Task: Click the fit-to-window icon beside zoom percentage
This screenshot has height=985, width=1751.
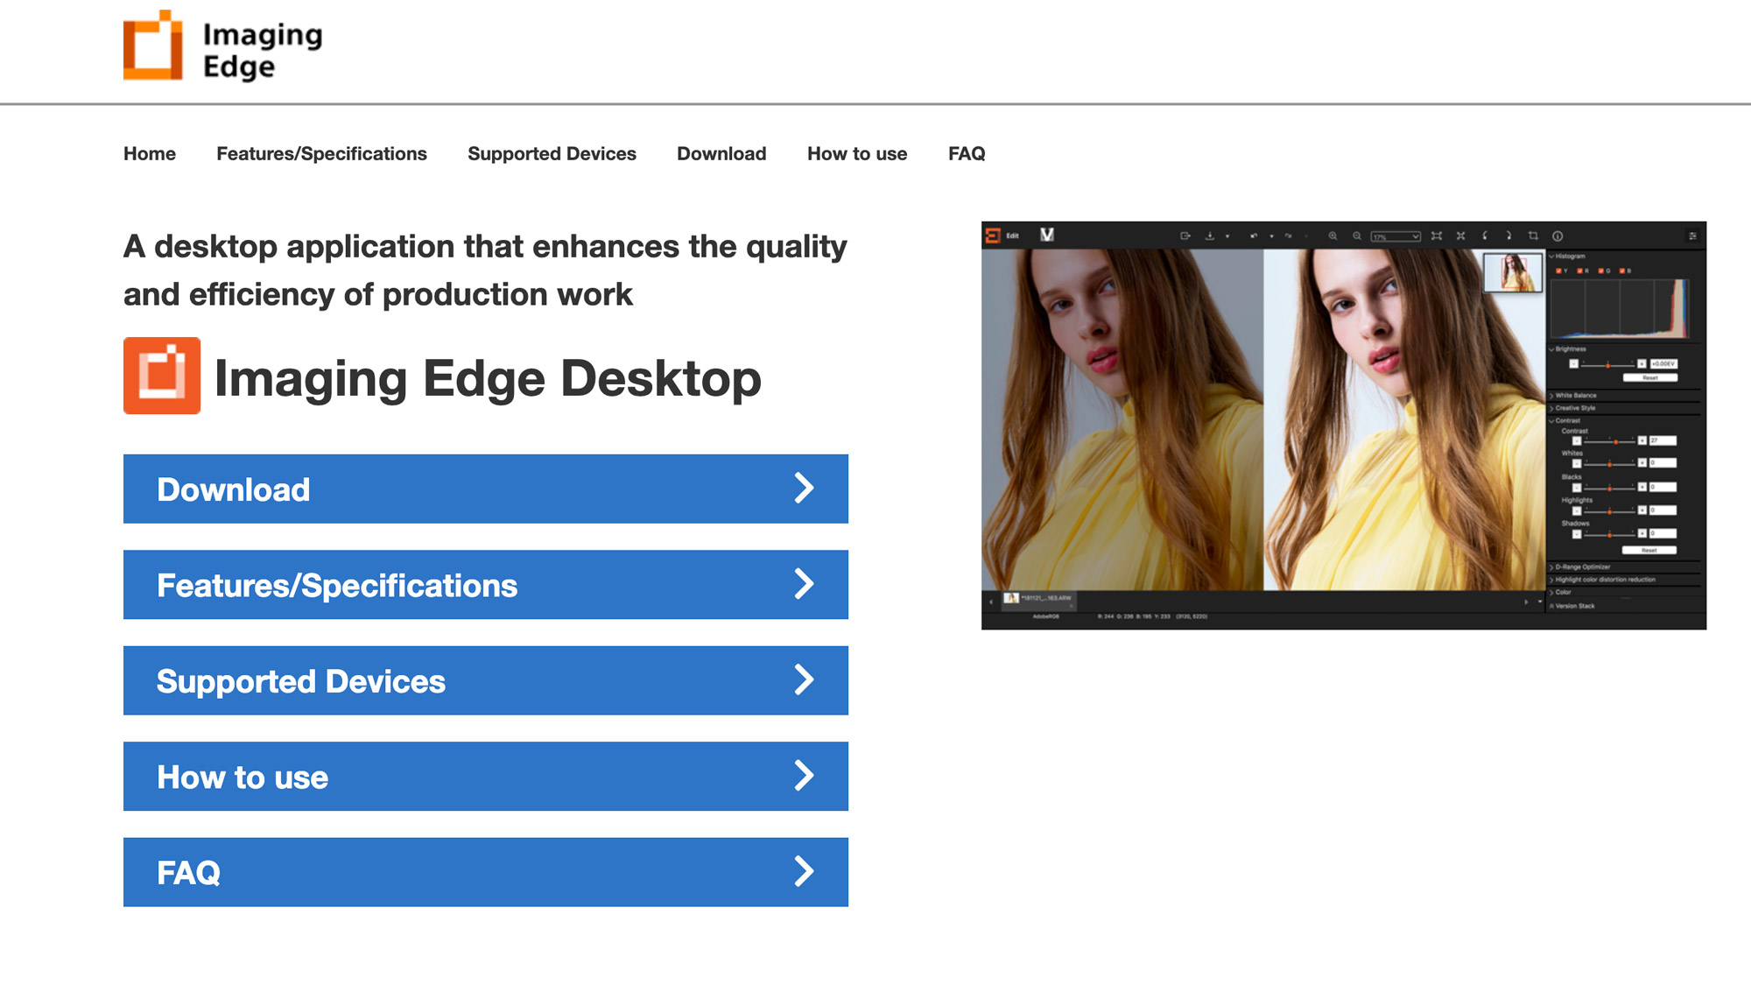Action: point(1437,236)
